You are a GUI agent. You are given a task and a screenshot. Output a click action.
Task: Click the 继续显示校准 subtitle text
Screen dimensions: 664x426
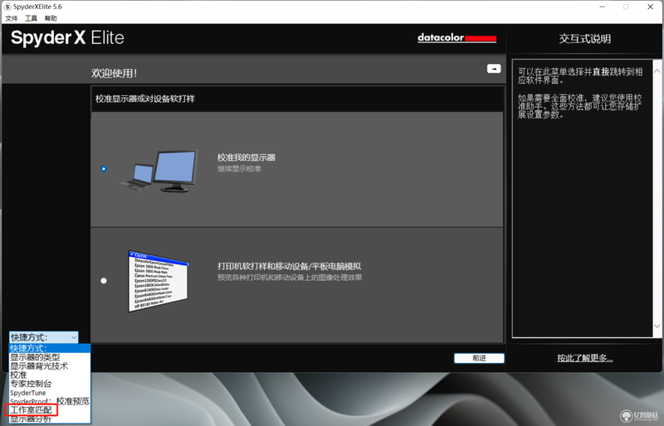pos(239,169)
